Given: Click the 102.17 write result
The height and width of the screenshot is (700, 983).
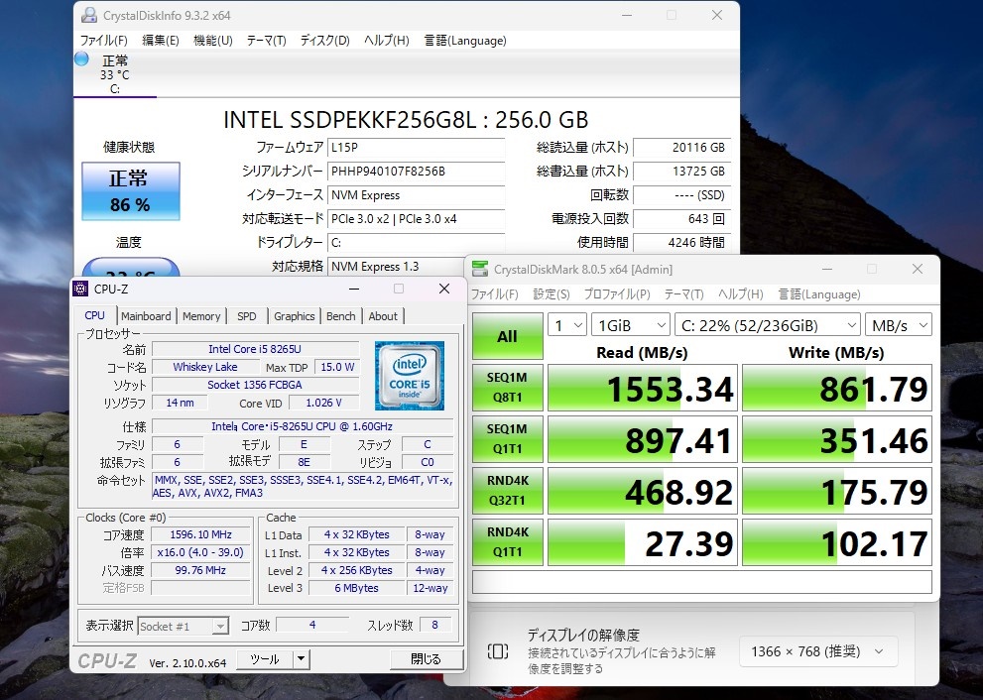Looking at the screenshot, I should click(837, 541).
